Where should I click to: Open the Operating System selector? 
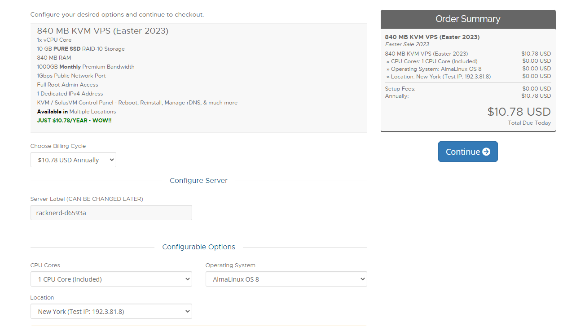point(286,279)
